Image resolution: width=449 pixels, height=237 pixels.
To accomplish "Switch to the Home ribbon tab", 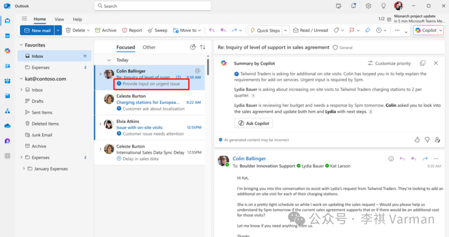I will coord(40,19).
